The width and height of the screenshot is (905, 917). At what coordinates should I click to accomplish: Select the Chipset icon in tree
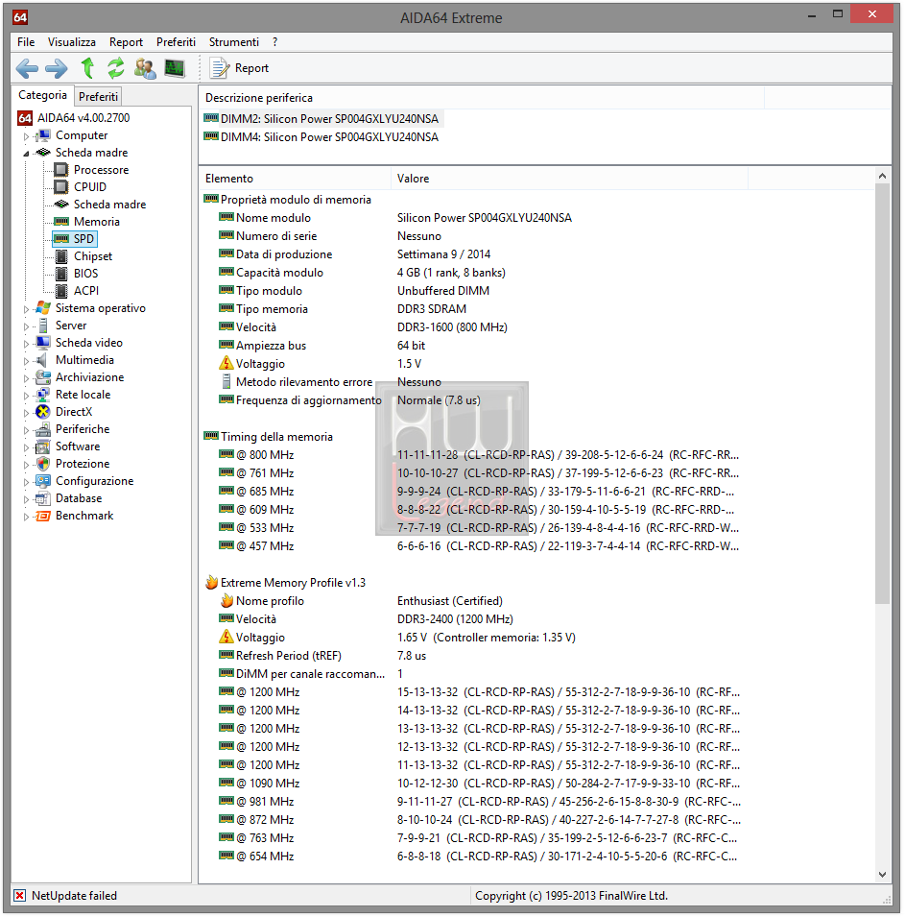(61, 256)
